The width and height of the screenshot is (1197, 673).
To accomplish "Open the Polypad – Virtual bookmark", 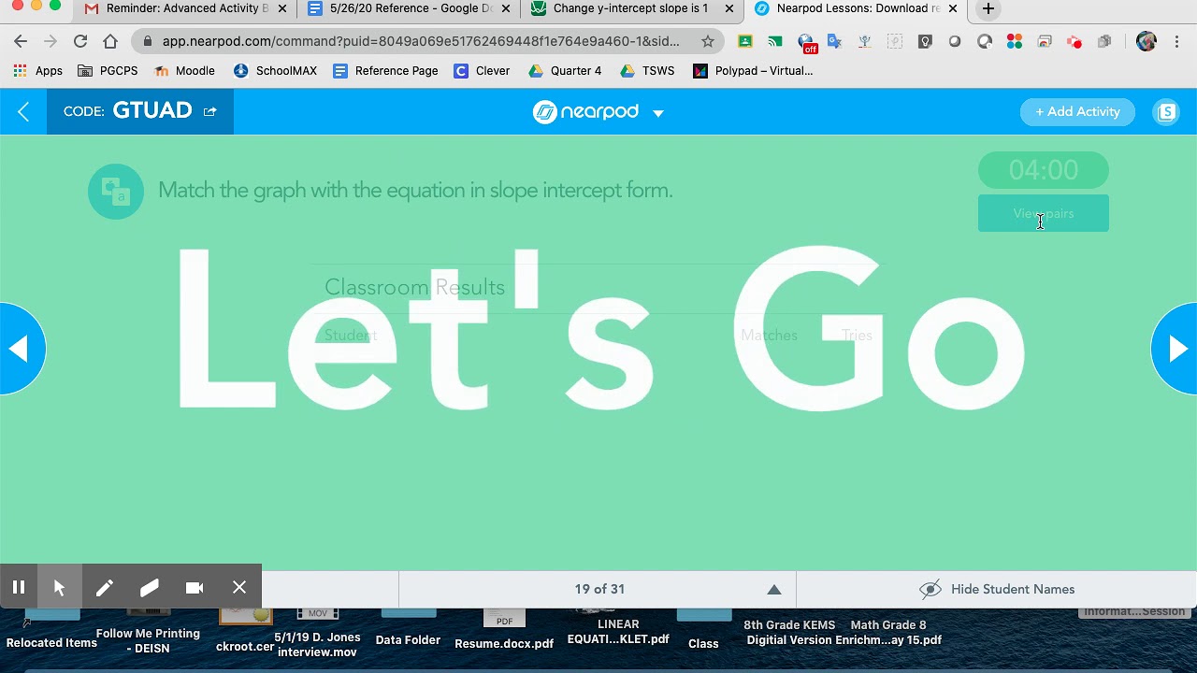I will click(753, 70).
